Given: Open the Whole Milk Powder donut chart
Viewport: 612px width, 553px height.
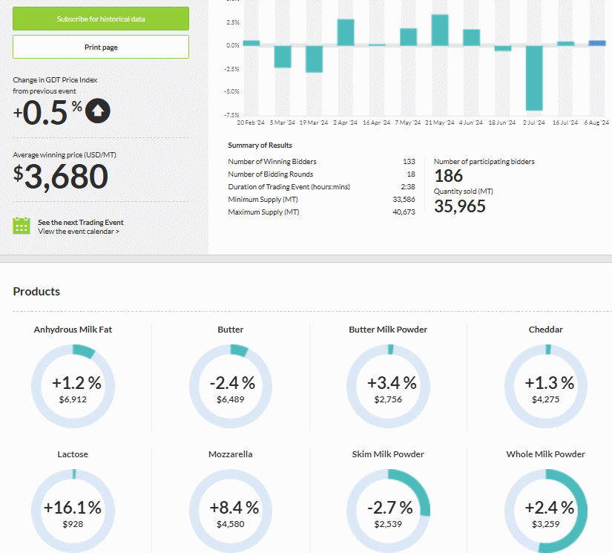Looking at the screenshot, I should (x=546, y=511).
